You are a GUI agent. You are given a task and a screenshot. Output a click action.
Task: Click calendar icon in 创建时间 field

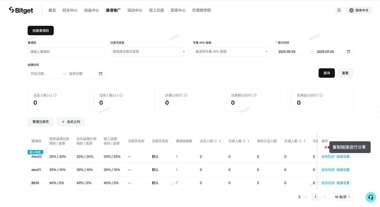101,74
